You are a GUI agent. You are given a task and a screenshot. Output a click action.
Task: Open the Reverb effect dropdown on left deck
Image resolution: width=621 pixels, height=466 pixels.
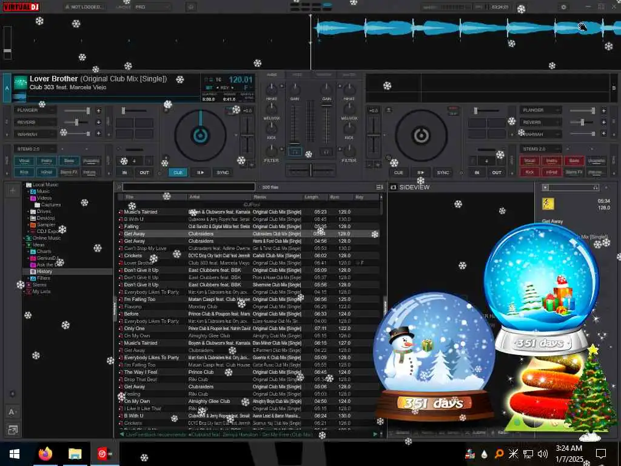[35, 123]
